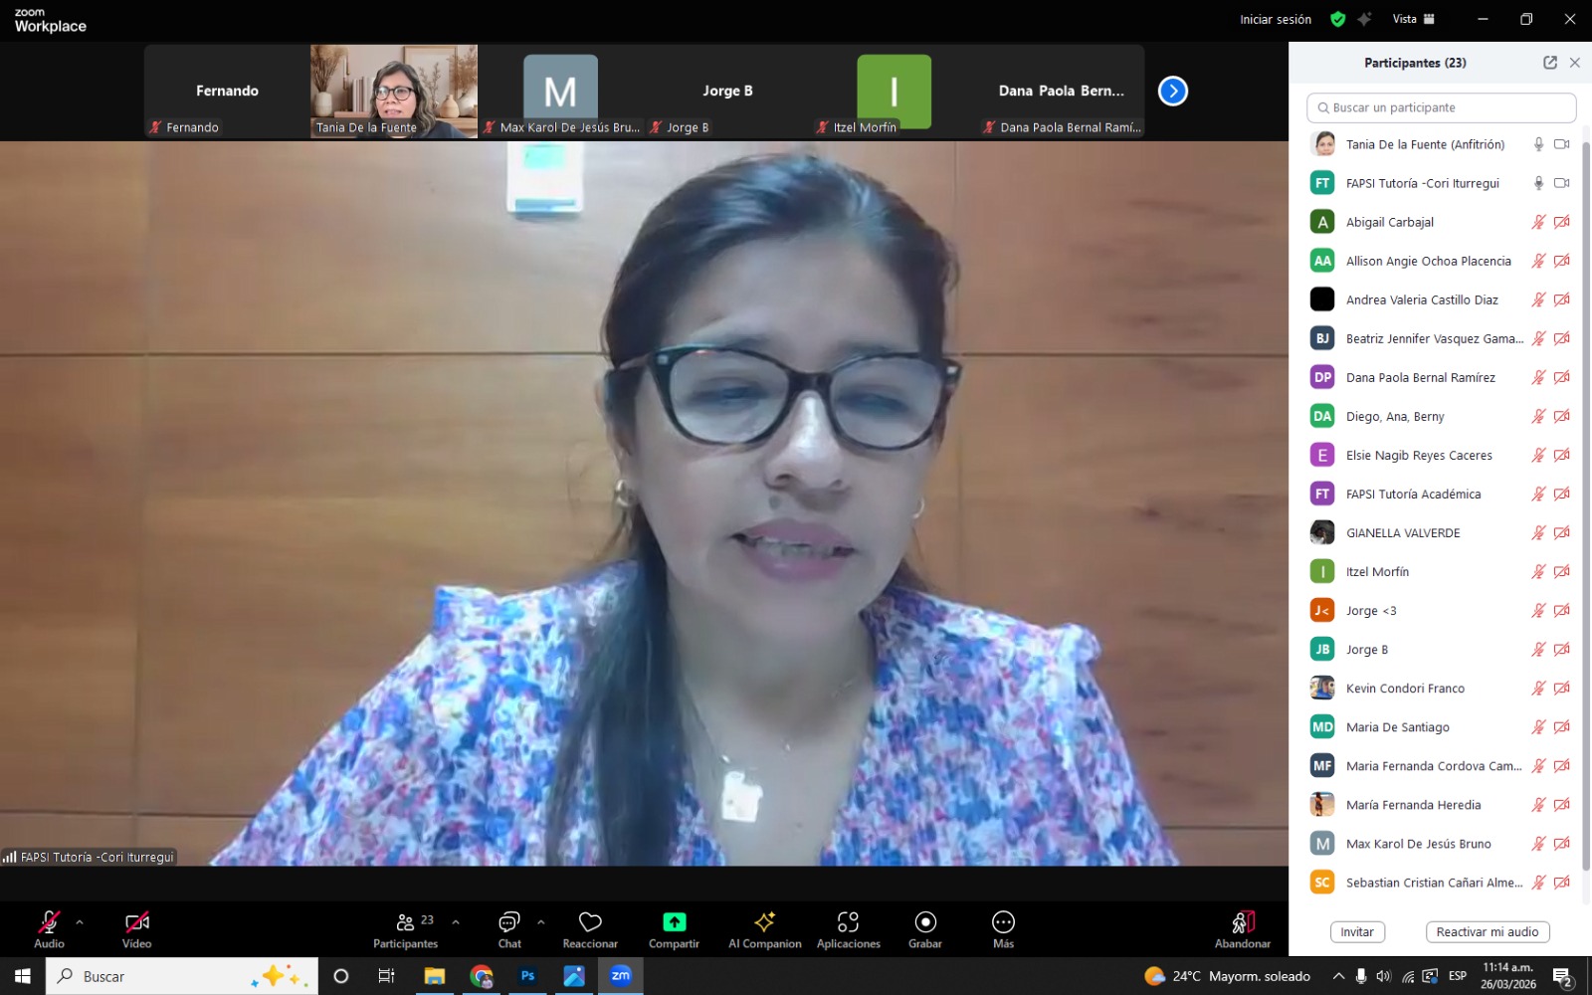1592x995 pixels.
Task: Expand the arrow next to Chat
Action: 541,922
